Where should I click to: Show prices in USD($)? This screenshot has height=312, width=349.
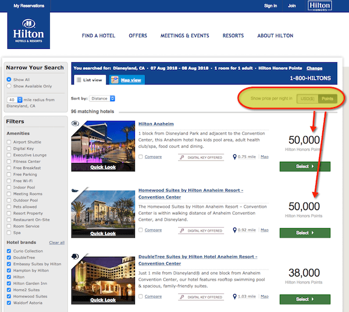coord(307,98)
